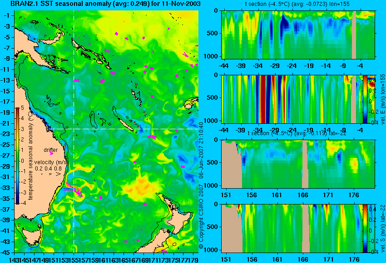Click the '166' longitude tick under bottom velocity section
This screenshot has height=263, width=386.
pos(303,259)
